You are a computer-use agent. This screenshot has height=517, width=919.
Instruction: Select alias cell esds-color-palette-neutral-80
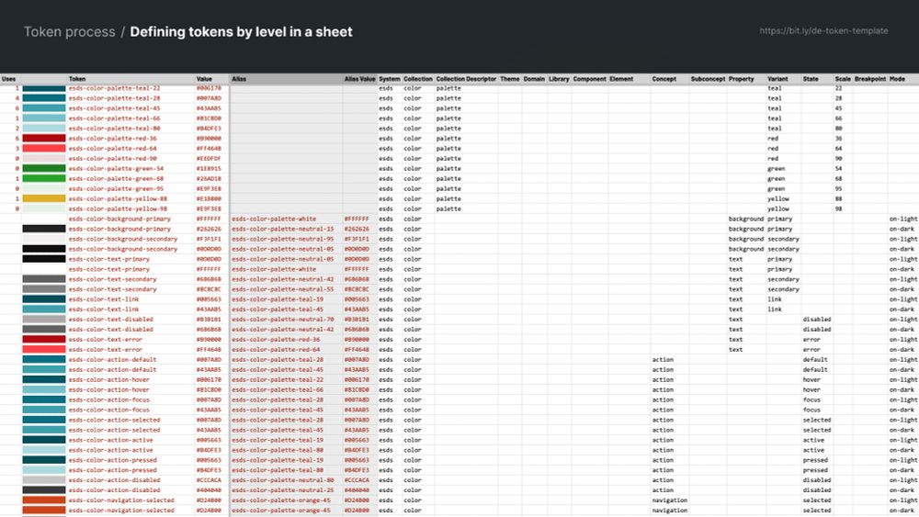click(282, 480)
